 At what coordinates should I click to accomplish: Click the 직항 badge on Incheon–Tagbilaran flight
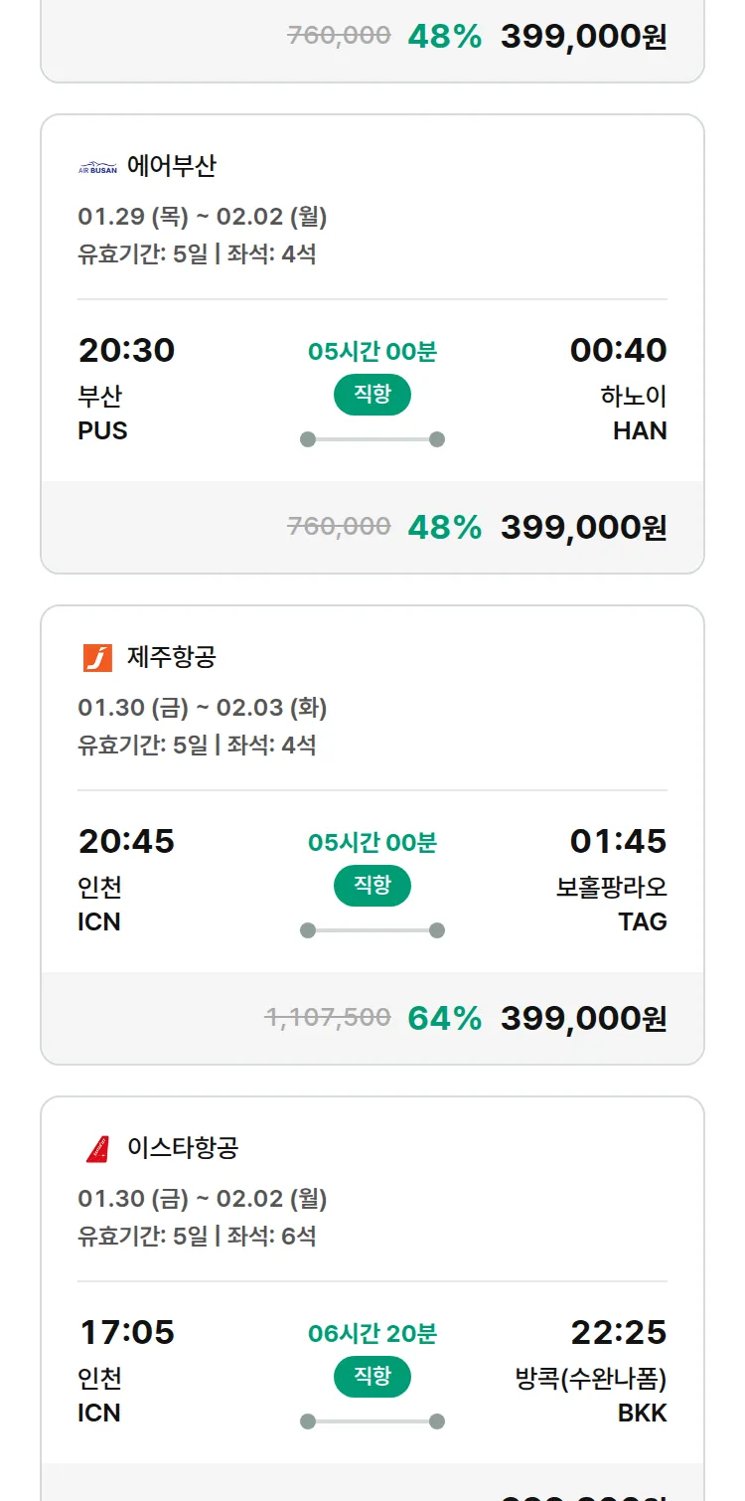[372, 886]
